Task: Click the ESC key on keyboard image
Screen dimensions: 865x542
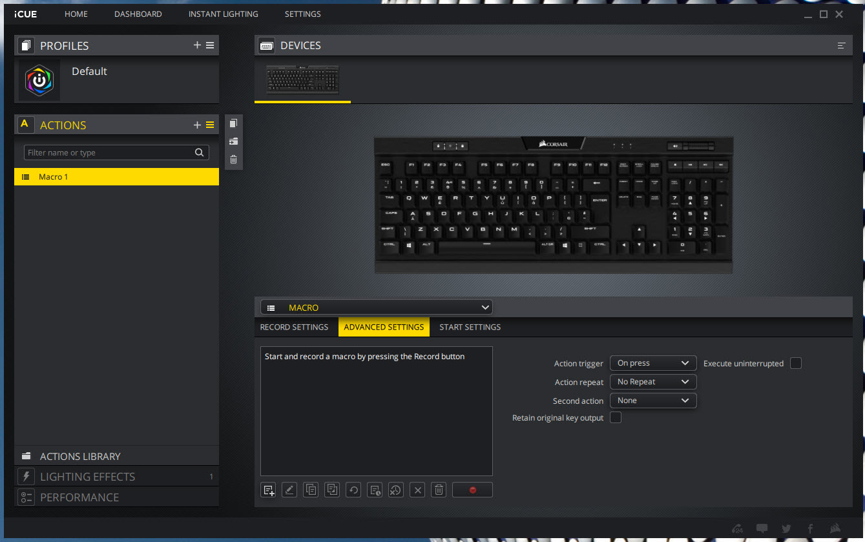Action: tap(386, 165)
